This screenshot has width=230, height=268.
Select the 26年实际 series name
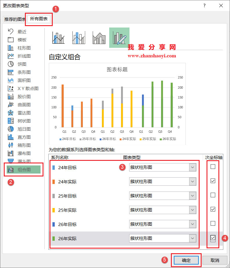pyautogui.click(x=67, y=239)
